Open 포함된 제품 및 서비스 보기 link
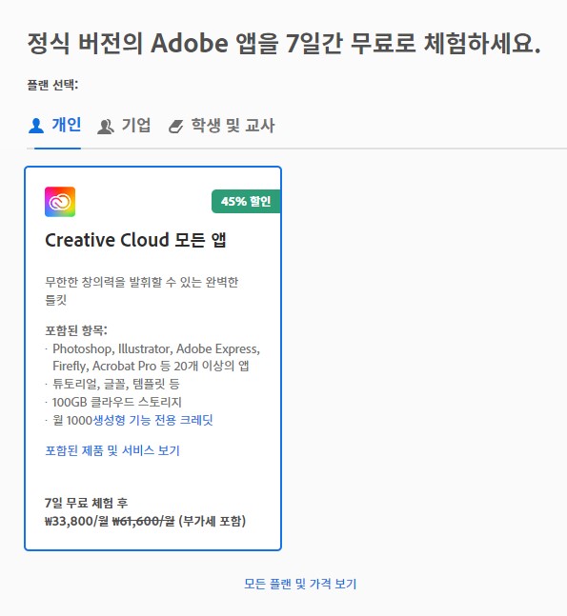Image resolution: width=567 pixels, height=616 pixels. pyautogui.click(x=112, y=450)
